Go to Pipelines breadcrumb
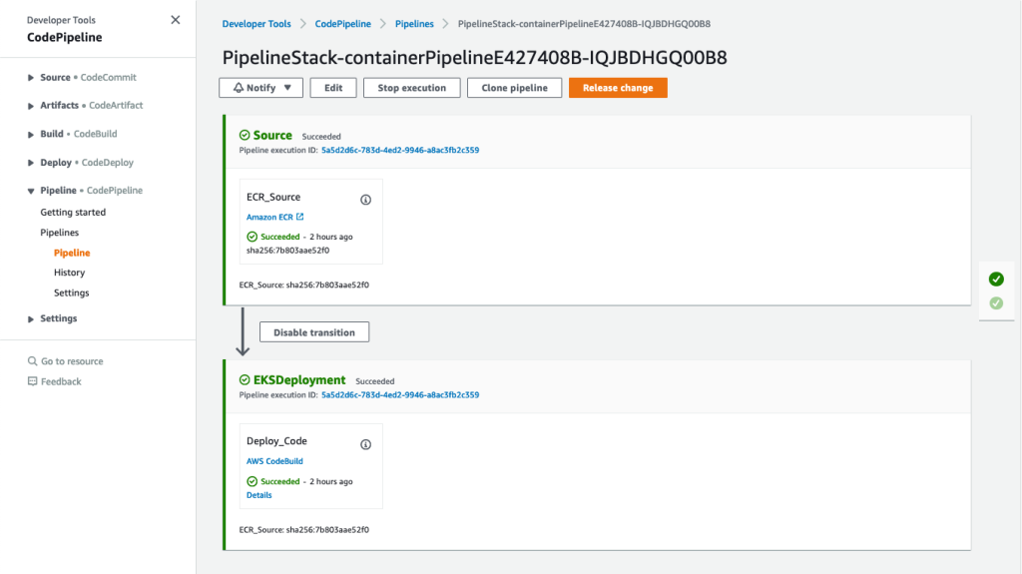Viewport: 1022px width, 574px height. [414, 24]
